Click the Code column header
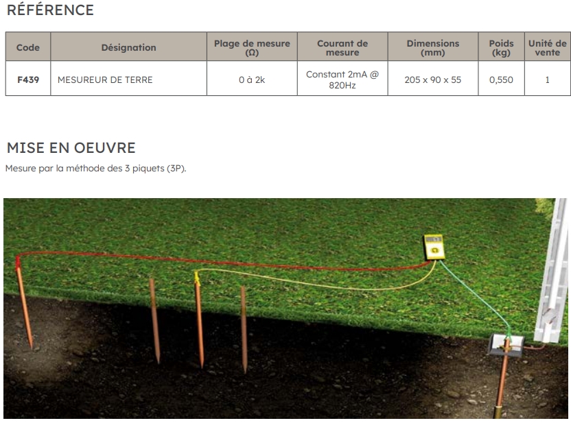 pos(28,47)
